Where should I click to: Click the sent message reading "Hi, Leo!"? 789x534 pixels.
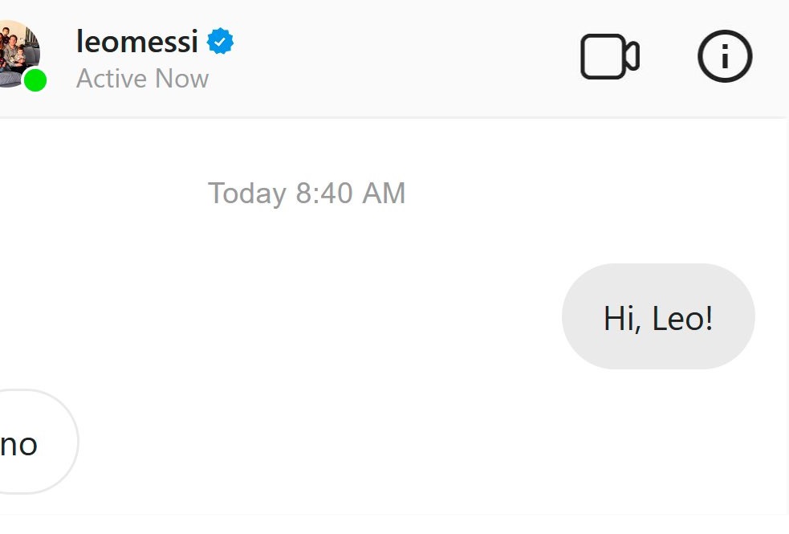pyautogui.click(x=658, y=317)
